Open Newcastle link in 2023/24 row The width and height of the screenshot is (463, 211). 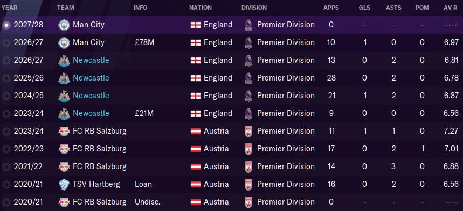pyautogui.click(x=91, y=113)
